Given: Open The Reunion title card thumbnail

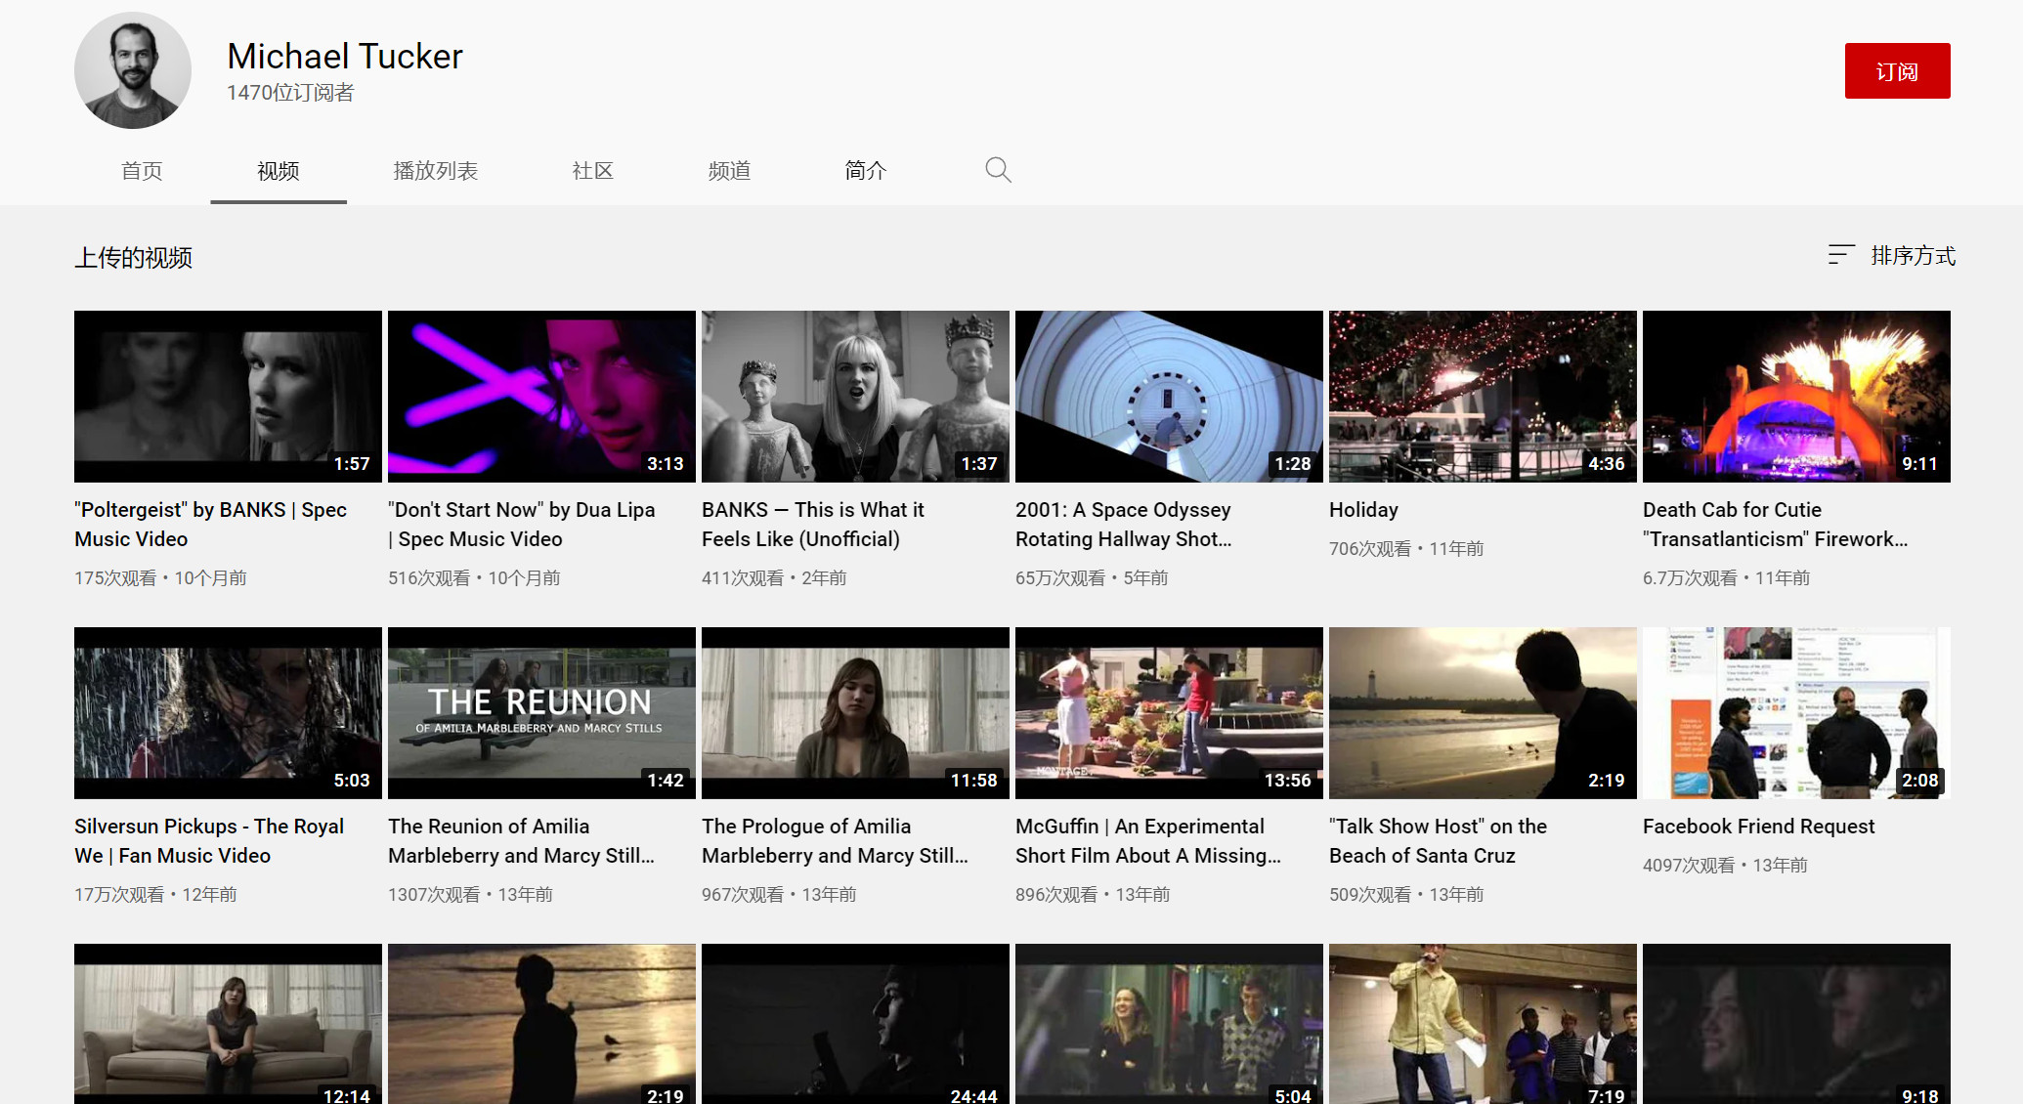Looking at the screenshot, I should pyautogui.click(x=541, y=712).
